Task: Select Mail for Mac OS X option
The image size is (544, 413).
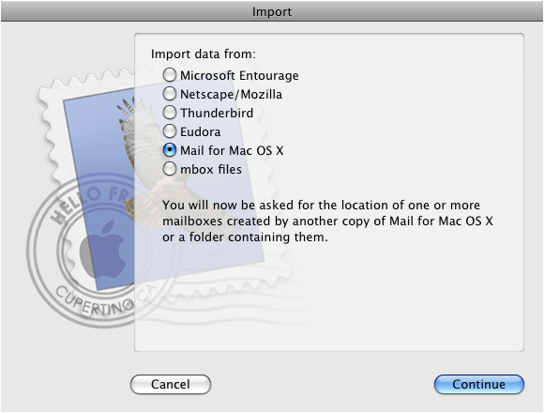Action: coord(170,150)
